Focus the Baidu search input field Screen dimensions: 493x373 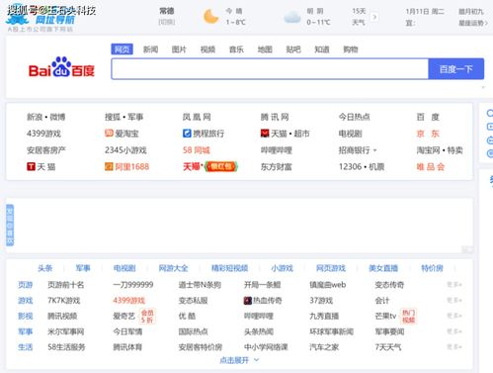click(270, 69)
